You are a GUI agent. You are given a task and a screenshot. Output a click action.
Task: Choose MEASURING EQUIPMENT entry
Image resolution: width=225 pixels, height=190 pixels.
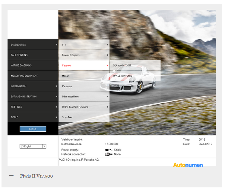point(33,76)
